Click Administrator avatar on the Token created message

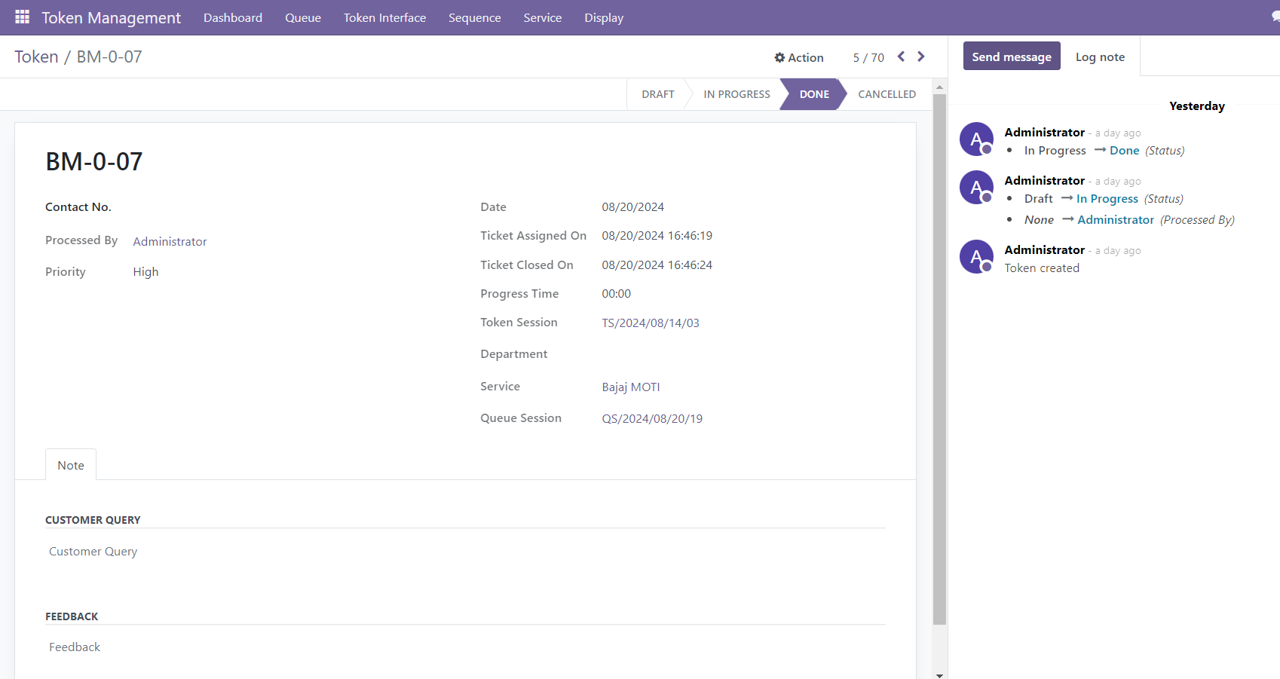click(x=976, y=257)
